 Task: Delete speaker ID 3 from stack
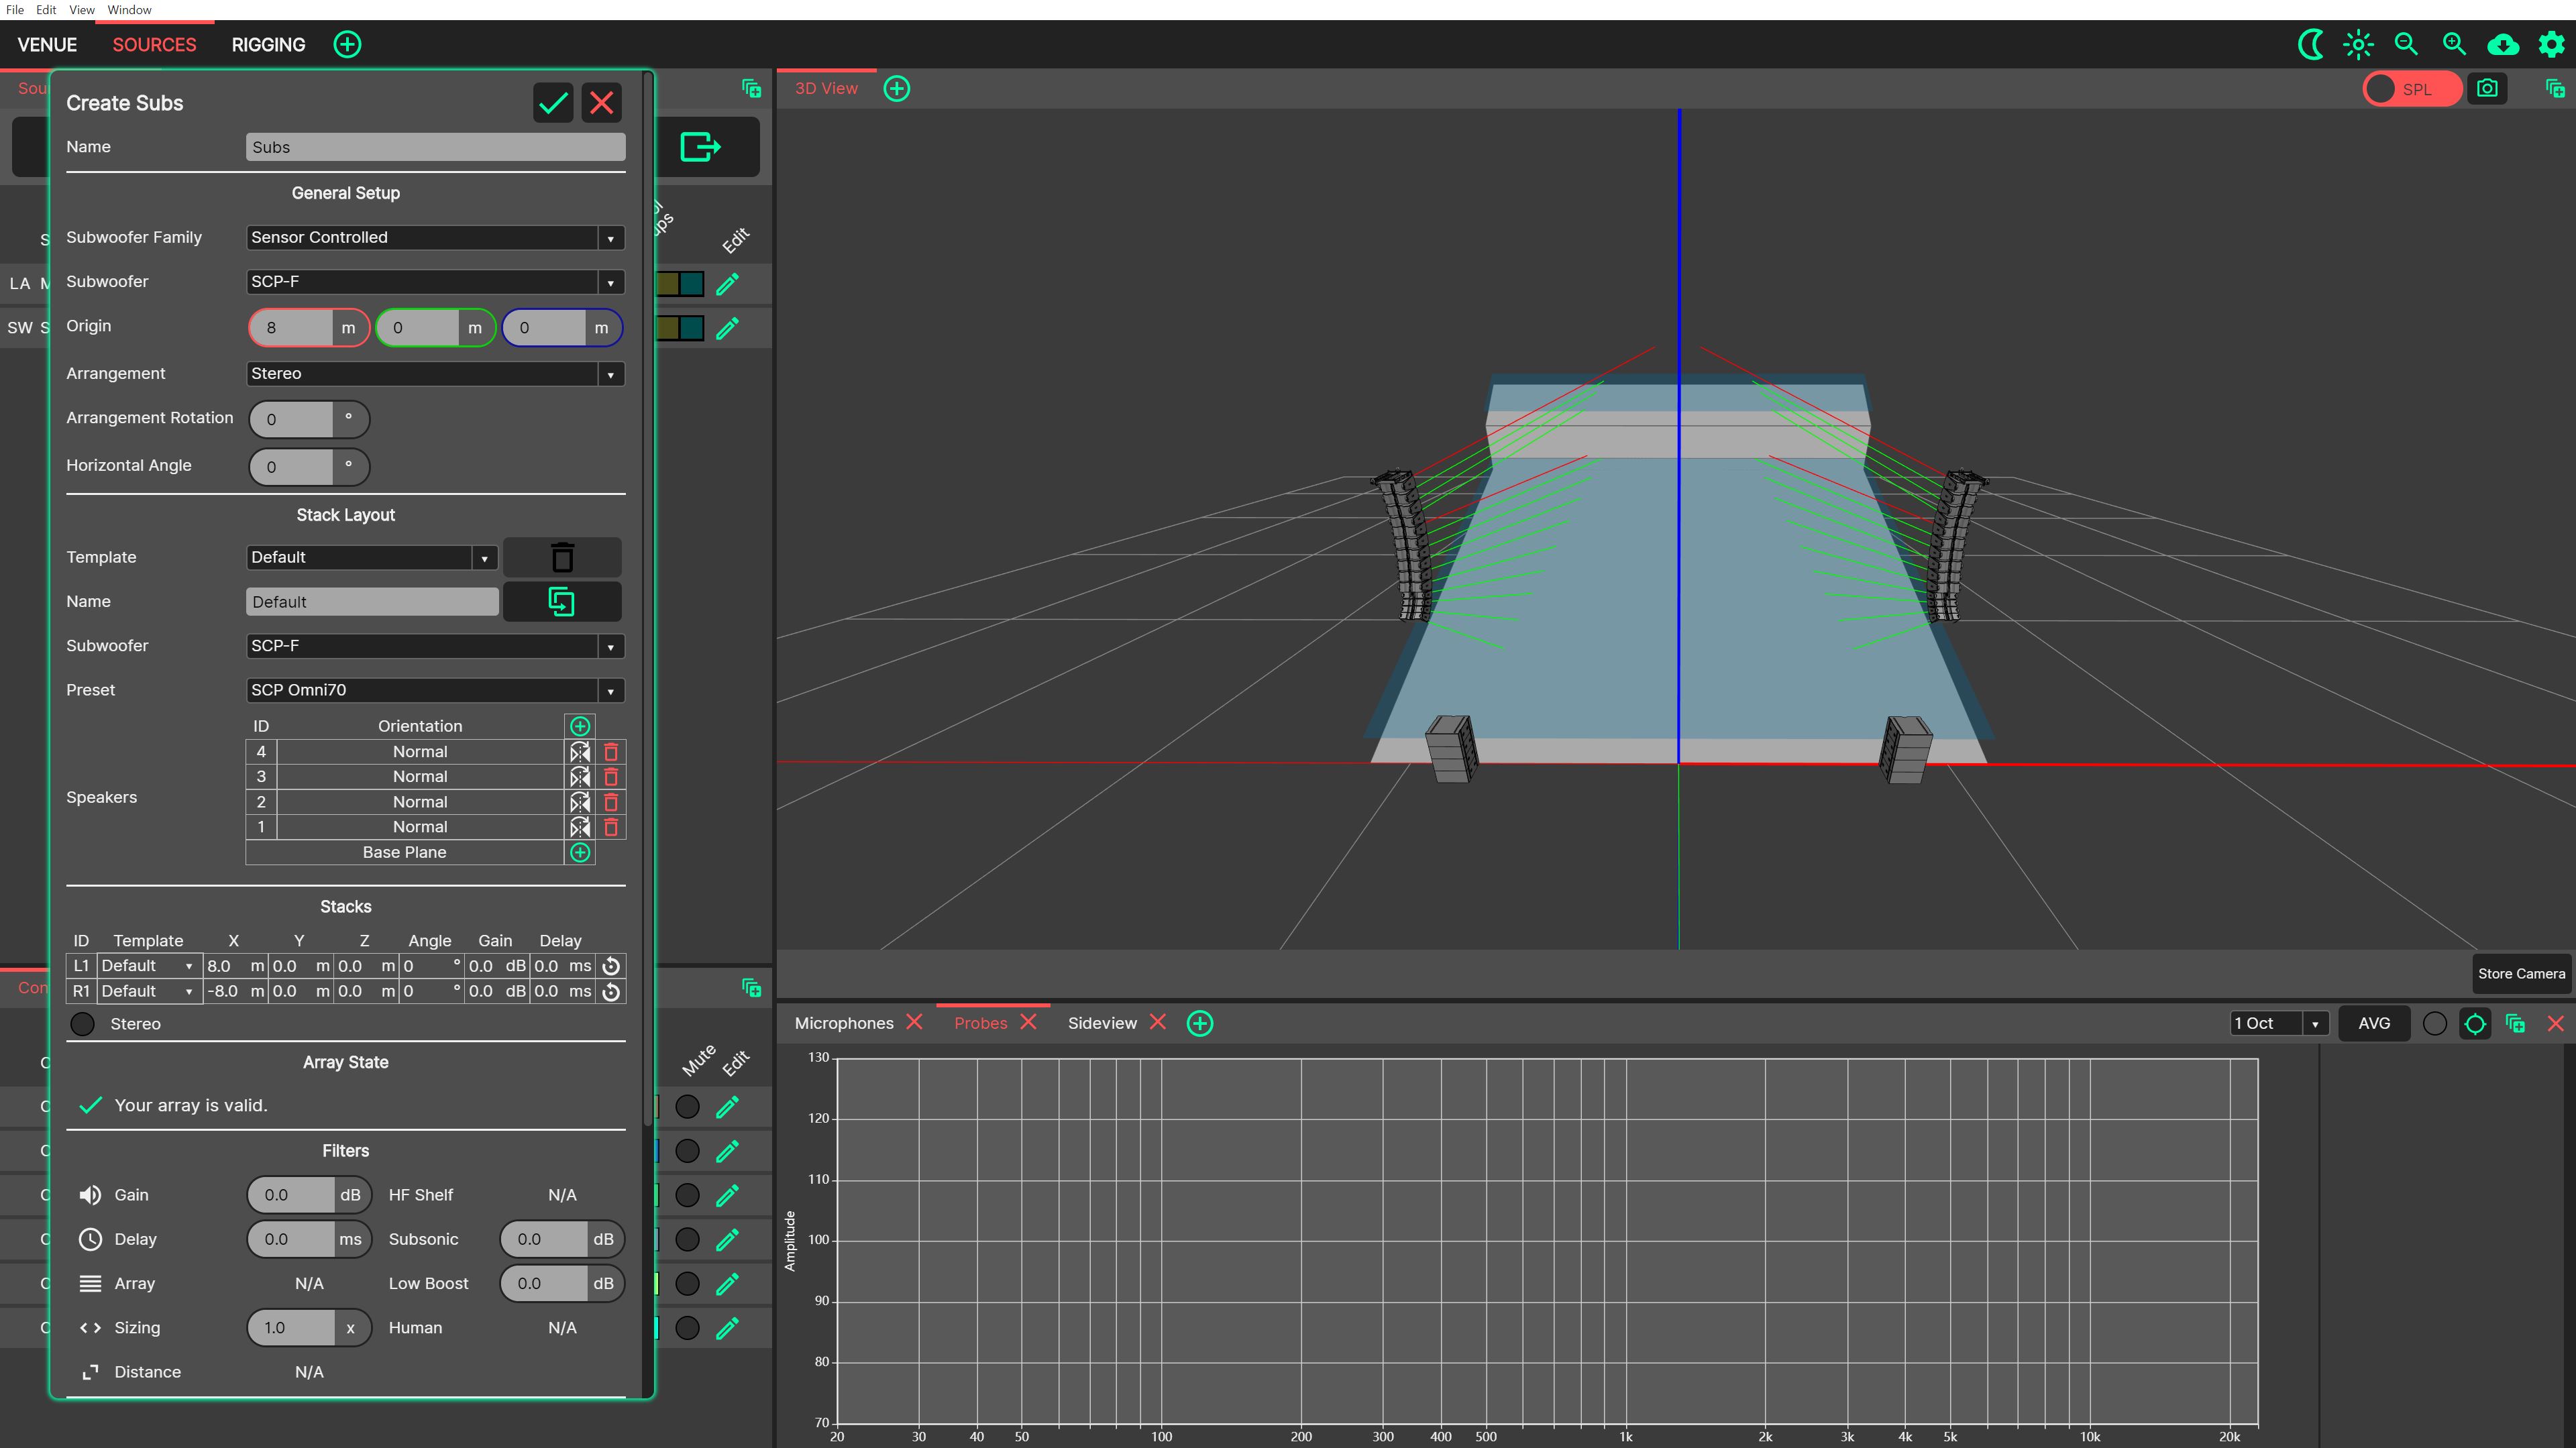click(x=611, y=777)
